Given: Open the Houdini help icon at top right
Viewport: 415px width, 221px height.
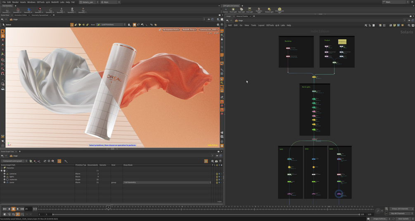Looking at the screenshot, I should [x=413, y=2].
